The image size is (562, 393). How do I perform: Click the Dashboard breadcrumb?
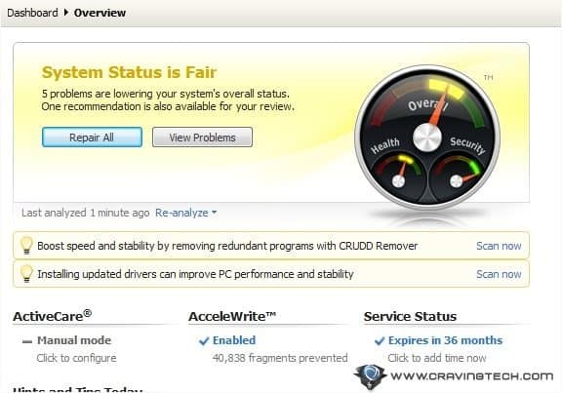pos(32,13)
